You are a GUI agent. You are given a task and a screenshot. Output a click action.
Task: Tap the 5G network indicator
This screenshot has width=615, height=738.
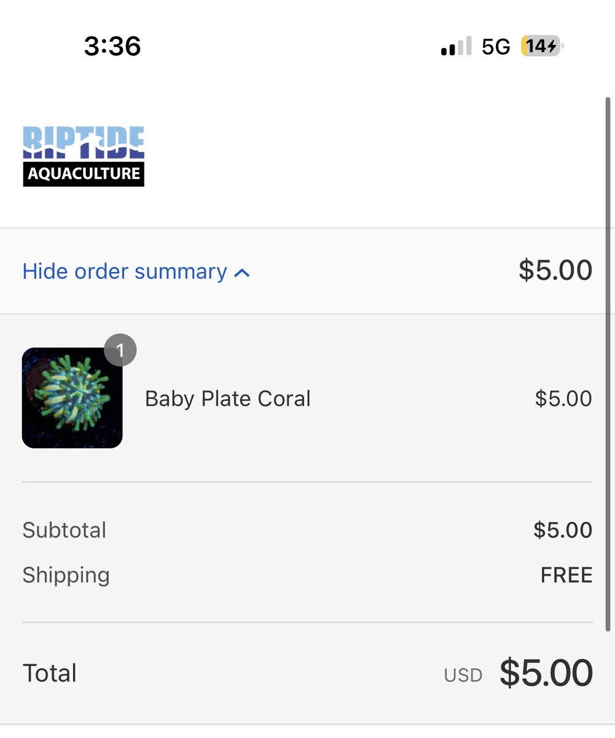pyautogui.click(x=496, y=47)
